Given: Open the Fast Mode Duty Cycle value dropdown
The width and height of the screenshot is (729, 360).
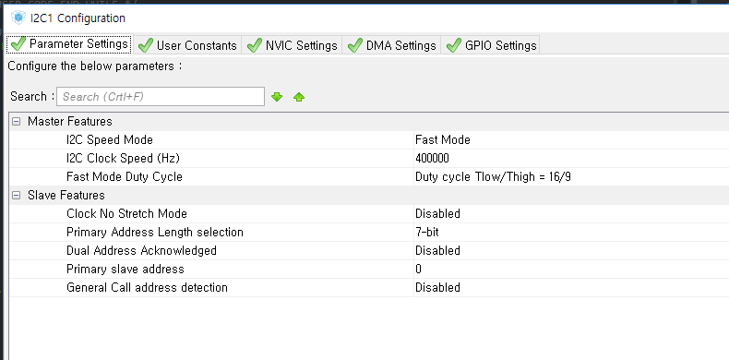Looking at the screenshot, I should click(x=571, y=176).
